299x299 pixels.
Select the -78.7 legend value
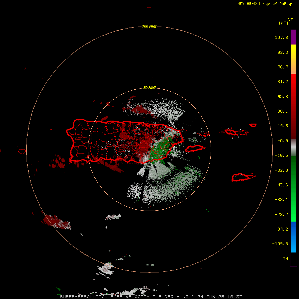(281, 215)
